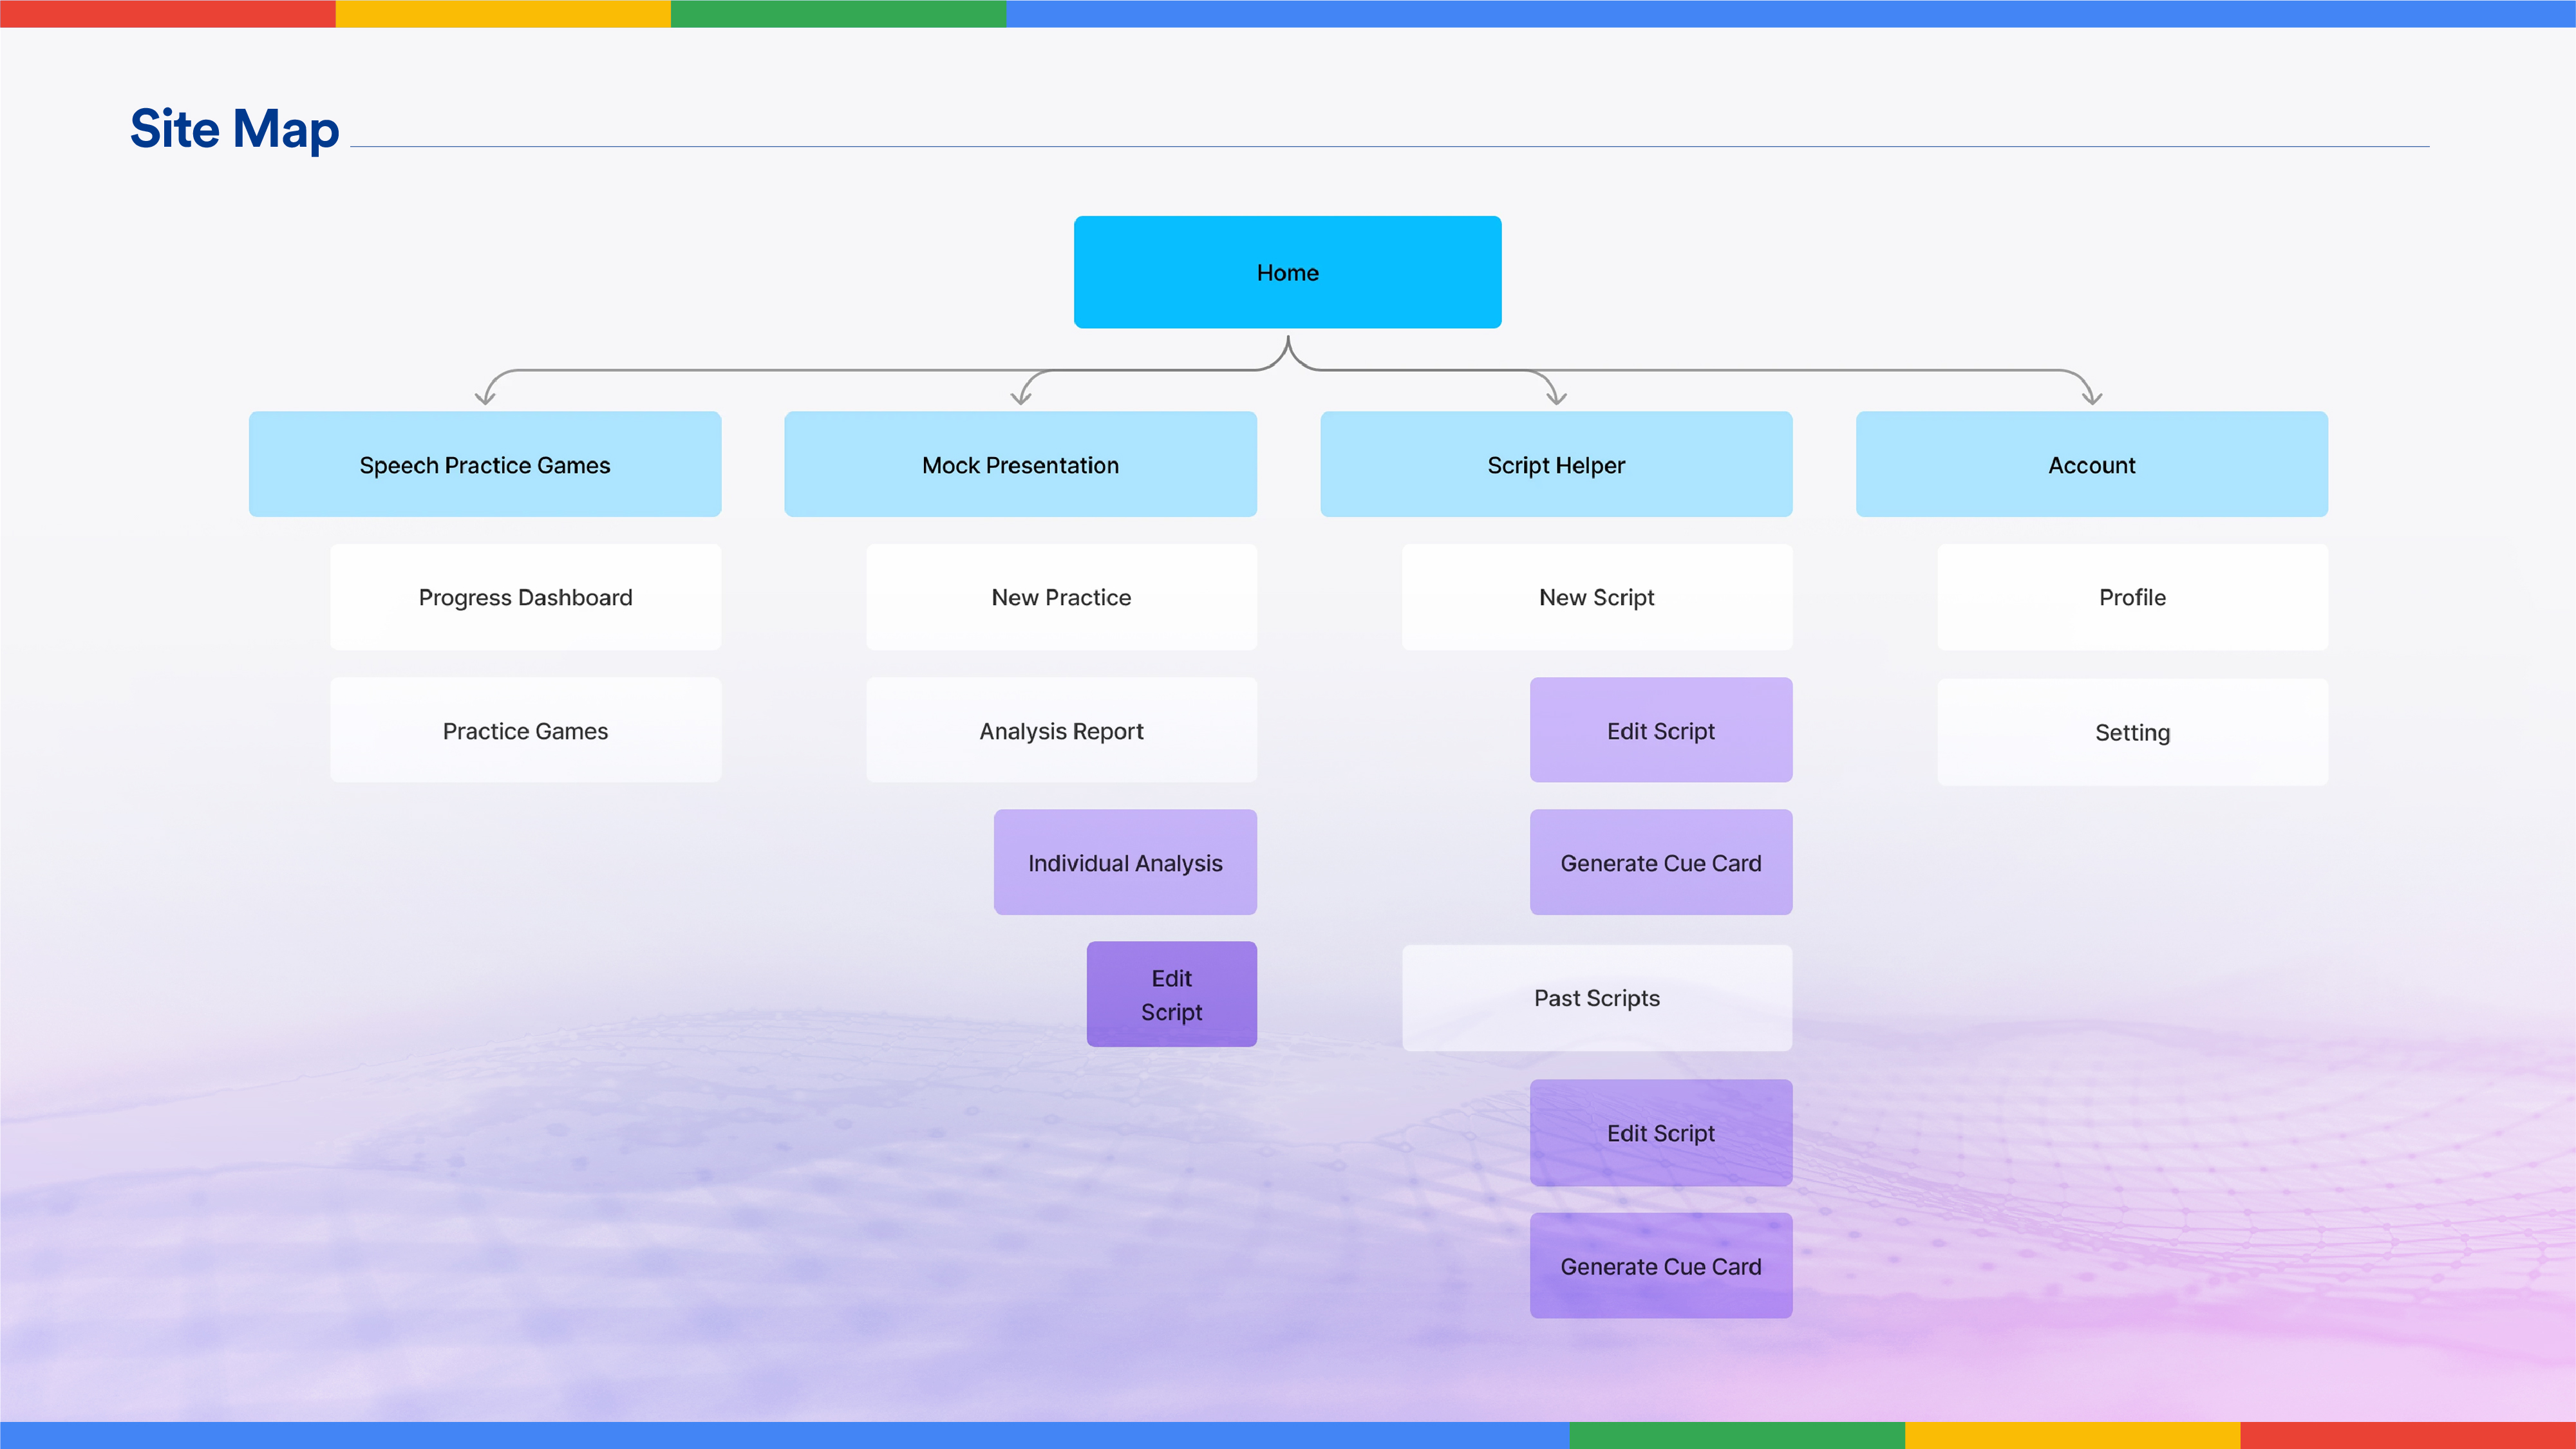This screenshot has width=2576, height=1449.
Task: Click the Script Helper box
Action: (x=1556, y=465)
